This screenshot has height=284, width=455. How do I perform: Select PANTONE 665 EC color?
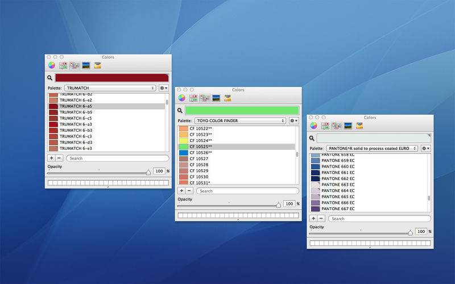tap(369, 197)
